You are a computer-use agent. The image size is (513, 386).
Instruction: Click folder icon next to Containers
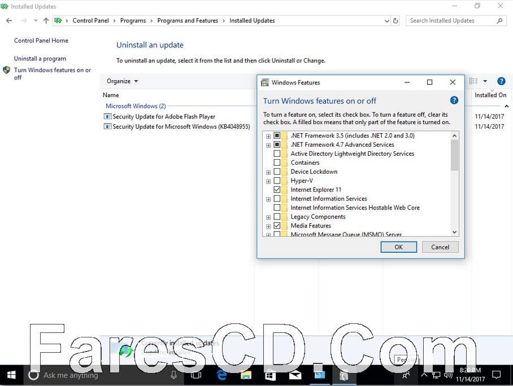click(x=285, y=163)
